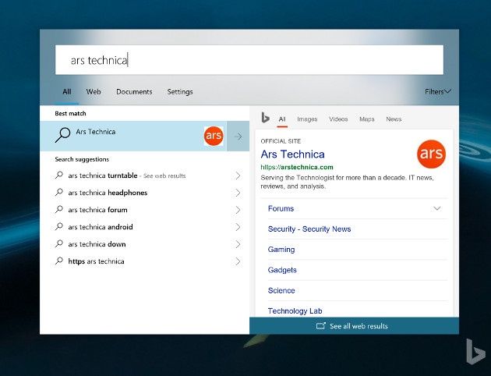491x376 pixels.
Task: Click the Bing logo in preview pane
Action: (x=265, y=118)
